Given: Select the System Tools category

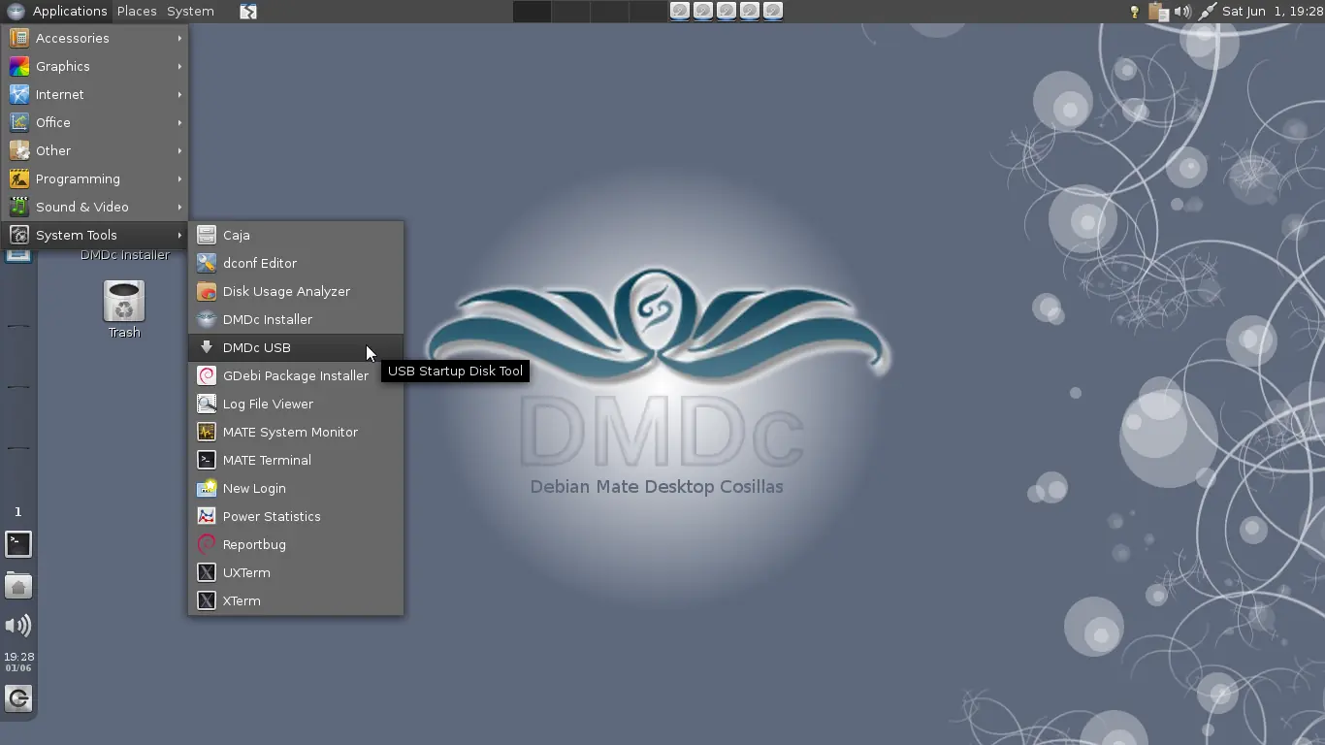Looking at the screenshot, I should coord(95,235).
